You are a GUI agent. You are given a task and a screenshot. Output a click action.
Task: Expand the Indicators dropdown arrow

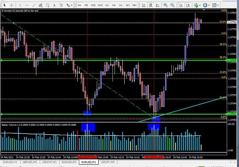click(200, 5)
